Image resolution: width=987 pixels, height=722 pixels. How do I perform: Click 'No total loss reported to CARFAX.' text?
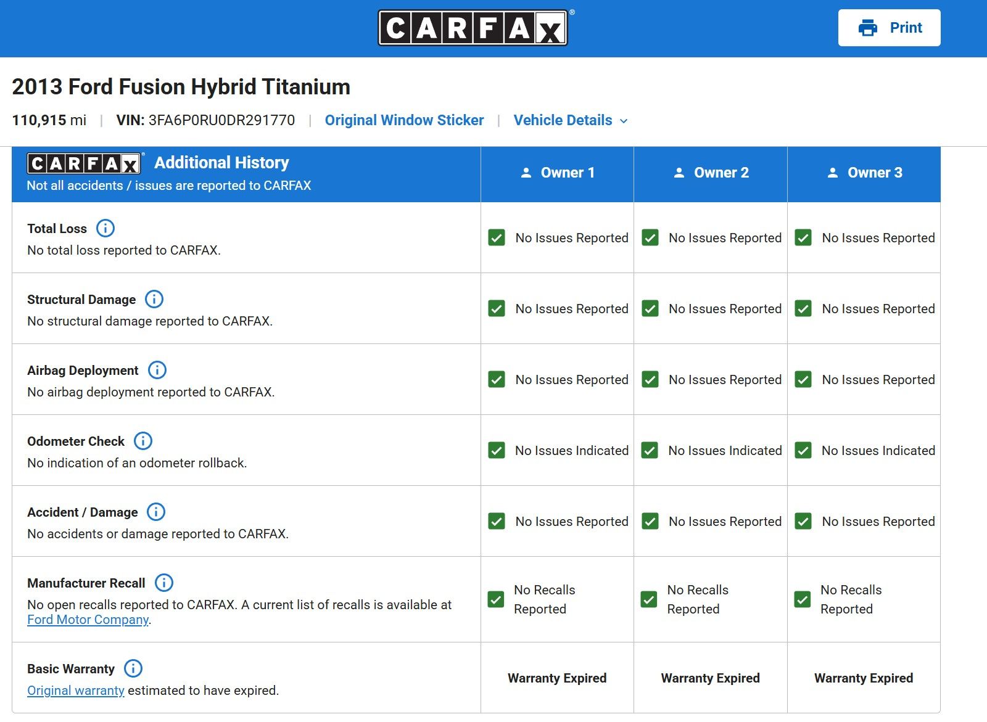coord(124,250)
